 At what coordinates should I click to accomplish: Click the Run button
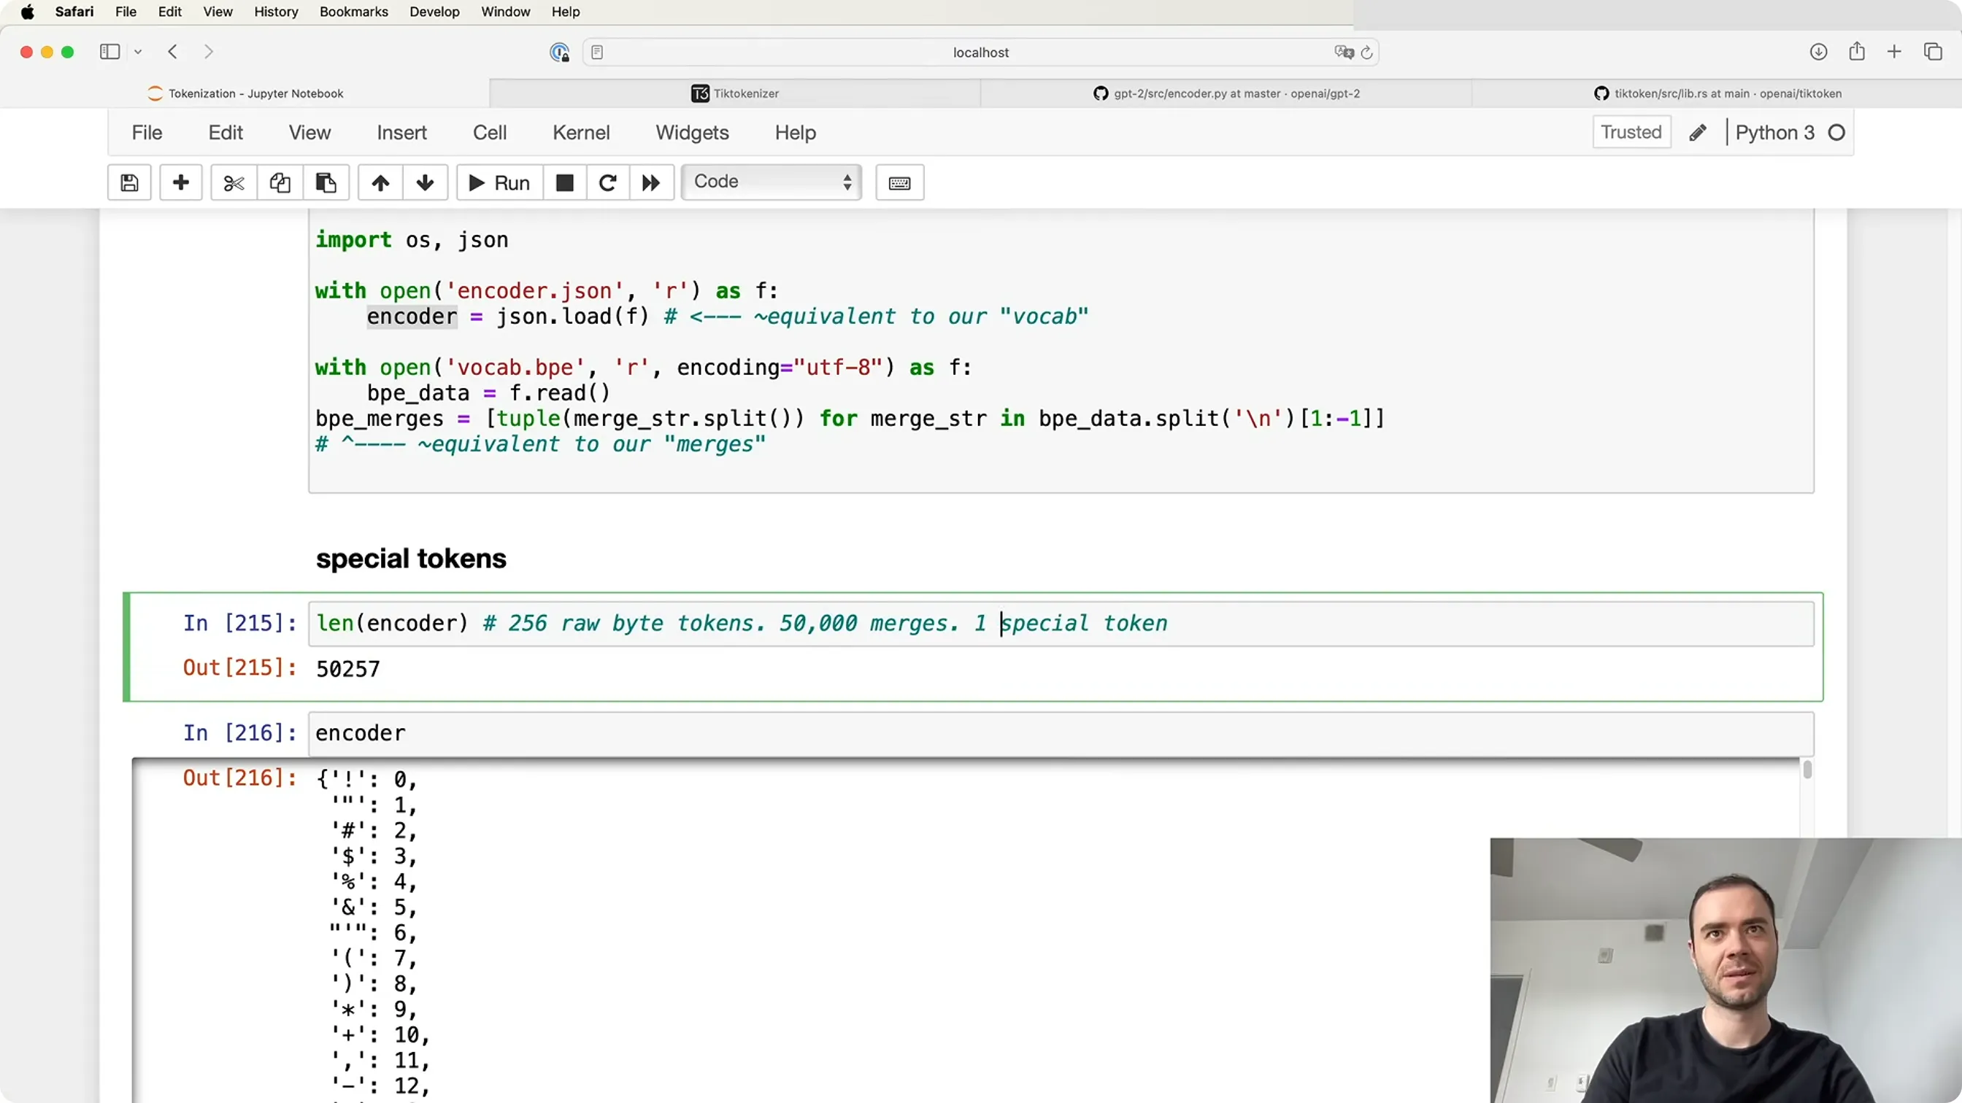coord(500,182)
